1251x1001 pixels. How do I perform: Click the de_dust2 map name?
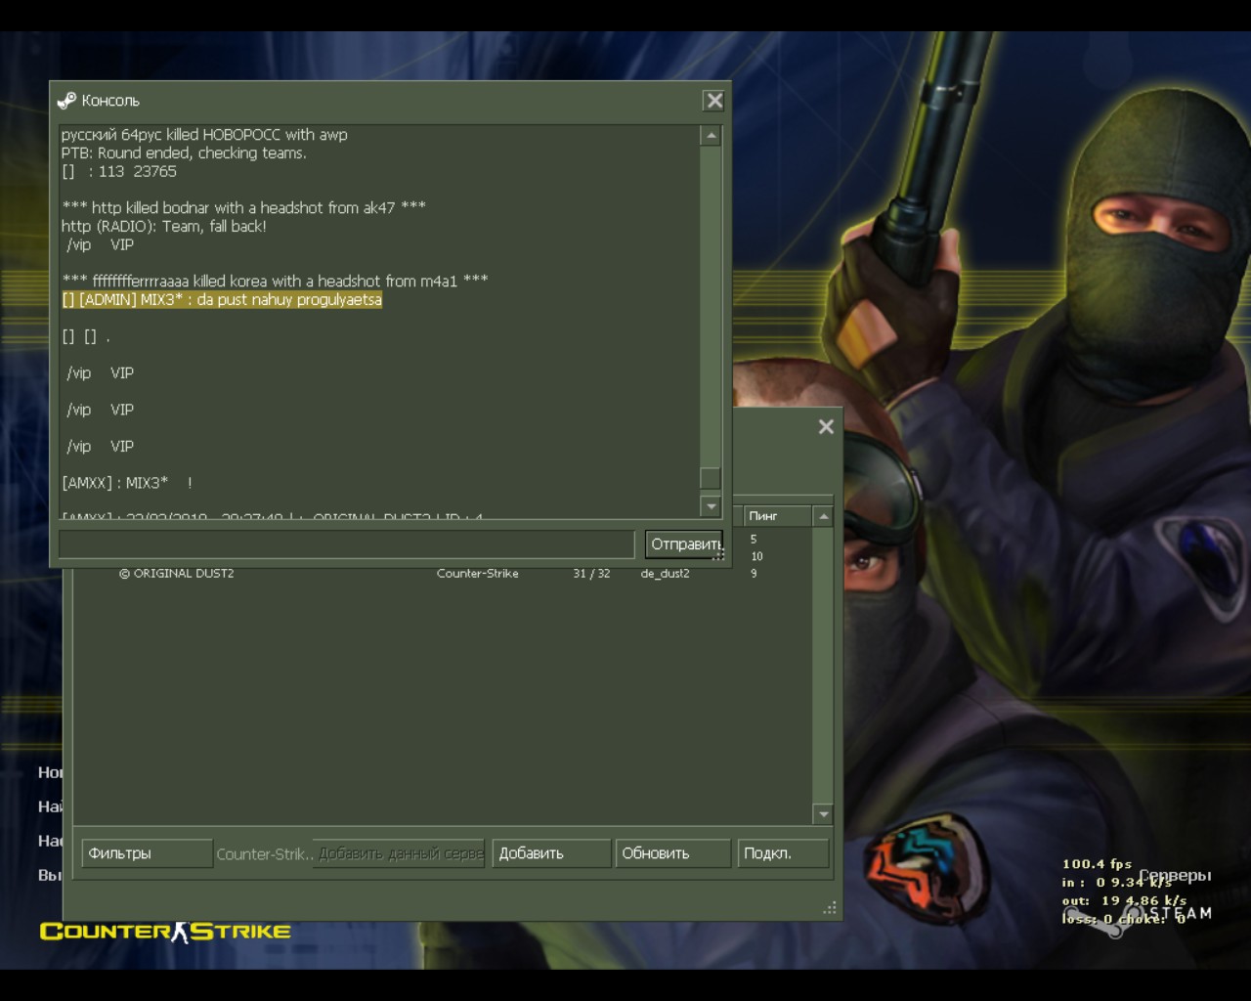665,574
